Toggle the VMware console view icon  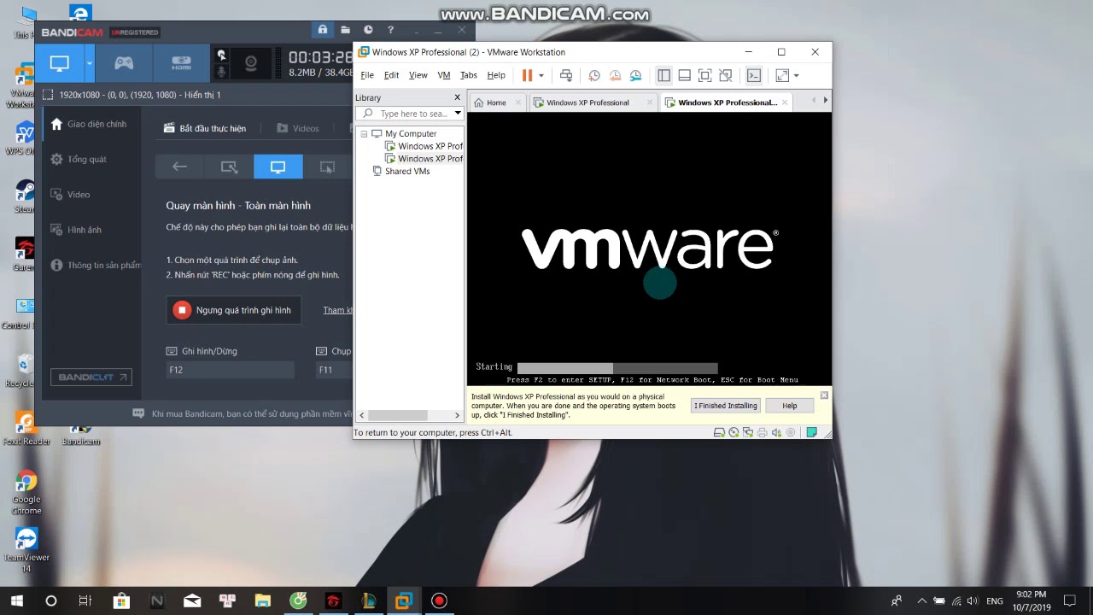pyautogui.click(x=754, y=75)
